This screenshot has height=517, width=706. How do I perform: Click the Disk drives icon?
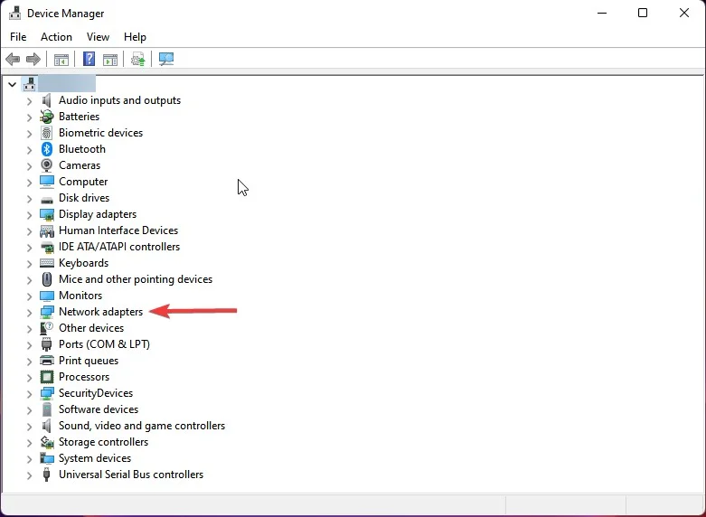(x=47, y=199)
